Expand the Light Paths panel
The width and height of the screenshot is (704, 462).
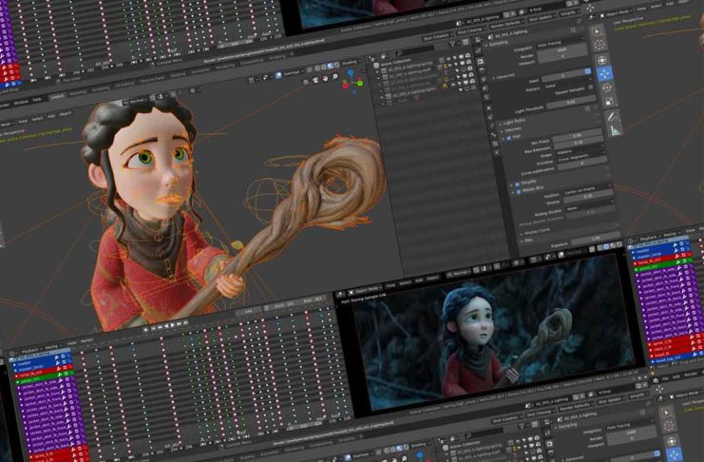click(515, 123)
